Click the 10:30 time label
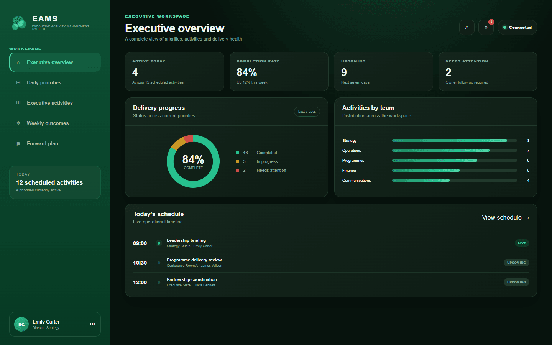Image resolution: width=552 pixels, height=345 pixels. tap(140, 263)
